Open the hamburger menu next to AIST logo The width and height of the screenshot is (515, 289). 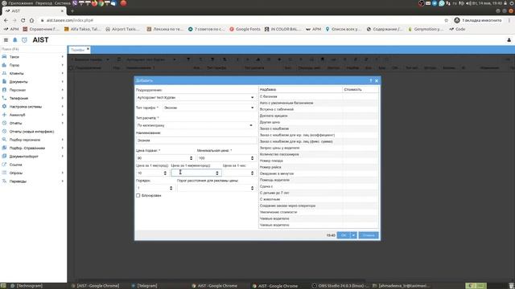6,40
